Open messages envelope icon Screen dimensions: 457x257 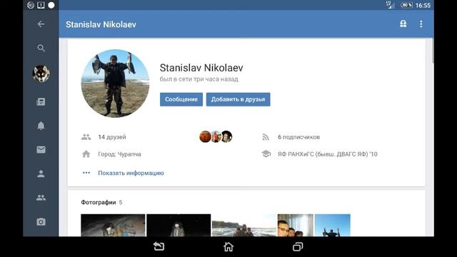[x=41, y=150]
